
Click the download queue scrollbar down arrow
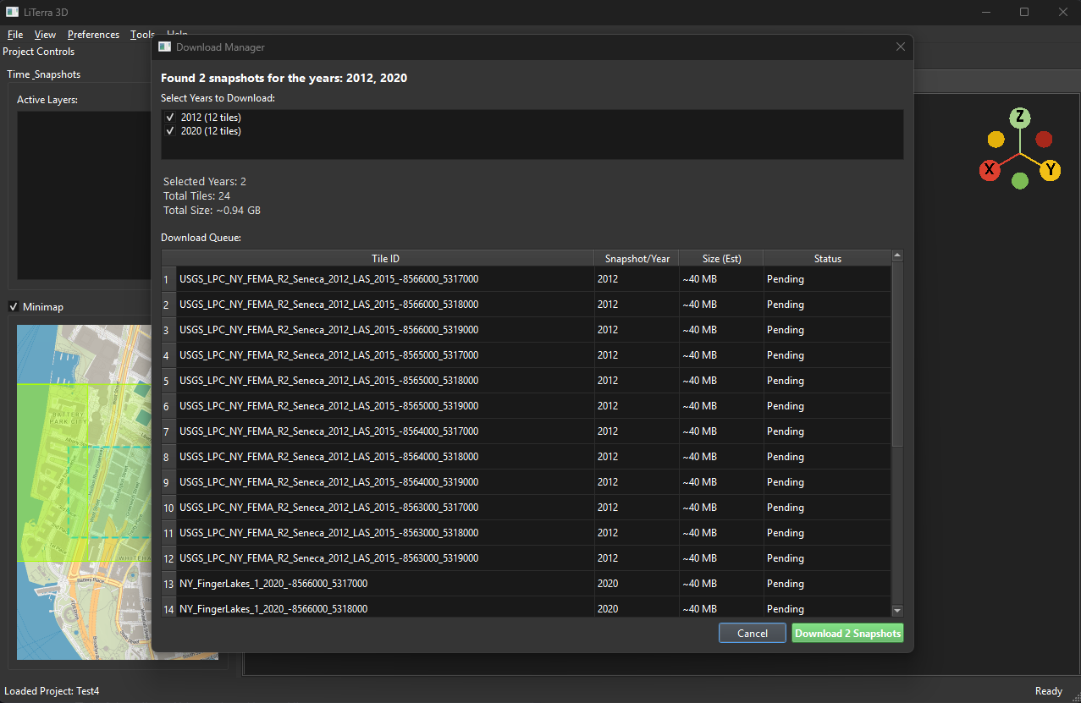897,610
